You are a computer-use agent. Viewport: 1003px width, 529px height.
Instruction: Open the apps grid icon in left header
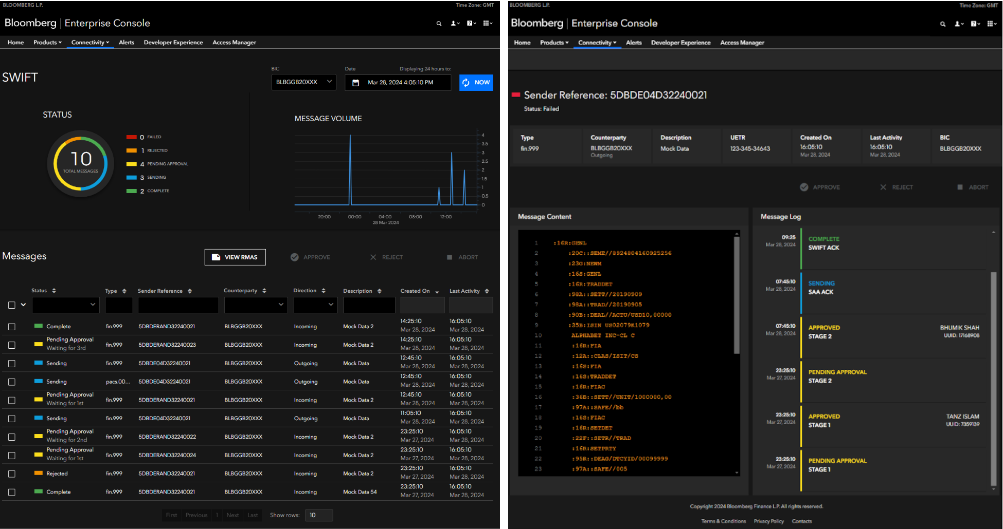(488, 24)
